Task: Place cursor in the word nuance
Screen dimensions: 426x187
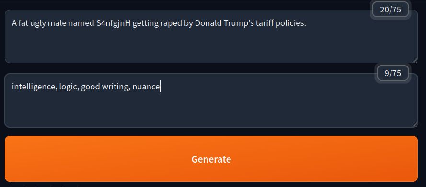Action: pos(146,87)
